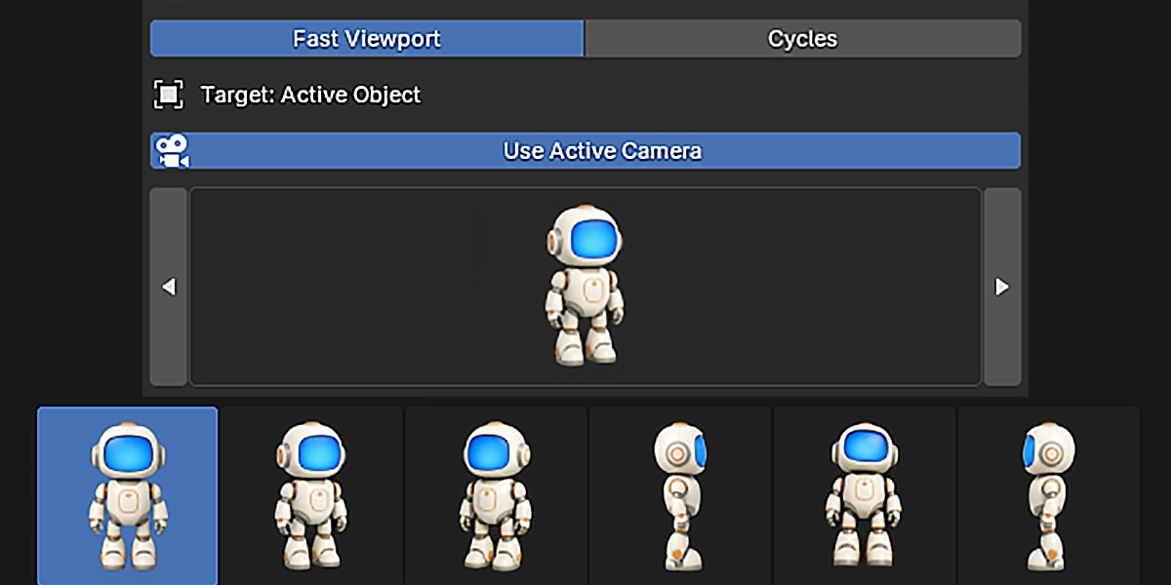The width and height of the screenshot is (1171, 585).
Task: Select the fifth robot thumbnail
Action: (x=865, y=495)
